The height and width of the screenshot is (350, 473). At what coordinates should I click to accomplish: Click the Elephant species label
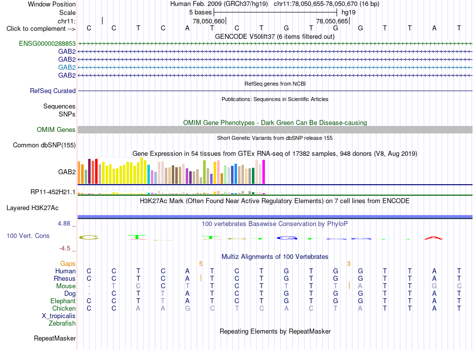(63, 301)
